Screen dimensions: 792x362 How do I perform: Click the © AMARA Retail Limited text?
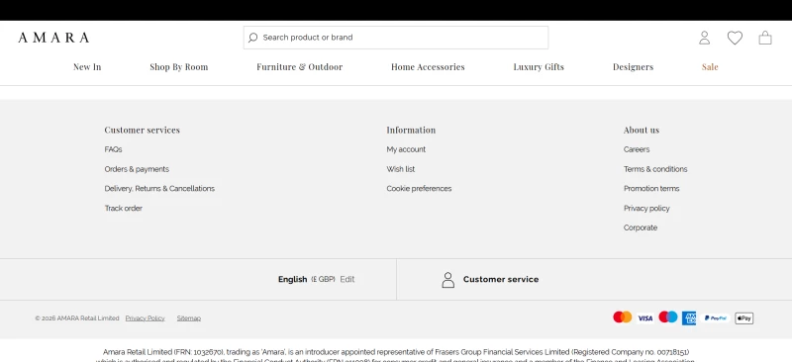pos(77,318)
